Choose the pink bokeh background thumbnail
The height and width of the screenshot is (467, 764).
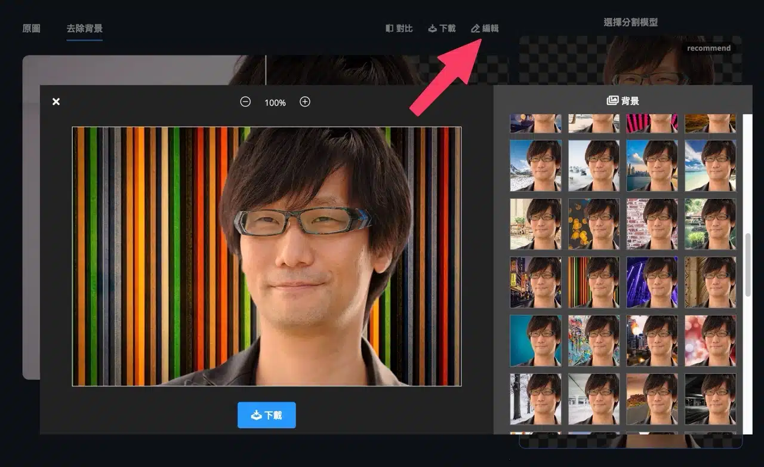pyautogui.click(x=710, y=340)
